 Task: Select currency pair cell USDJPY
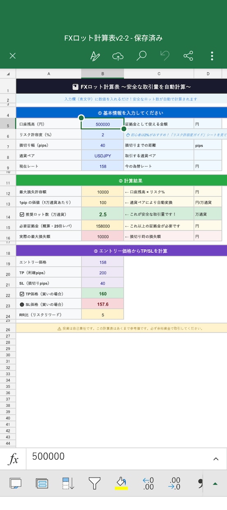103,156
